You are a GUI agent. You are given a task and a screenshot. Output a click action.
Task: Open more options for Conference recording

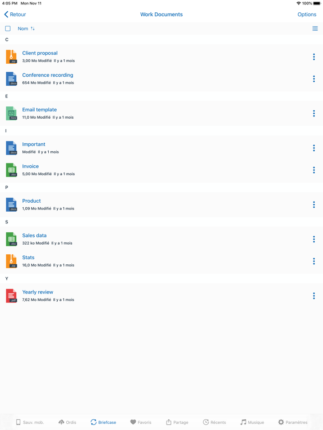click(x=314, y=79)
